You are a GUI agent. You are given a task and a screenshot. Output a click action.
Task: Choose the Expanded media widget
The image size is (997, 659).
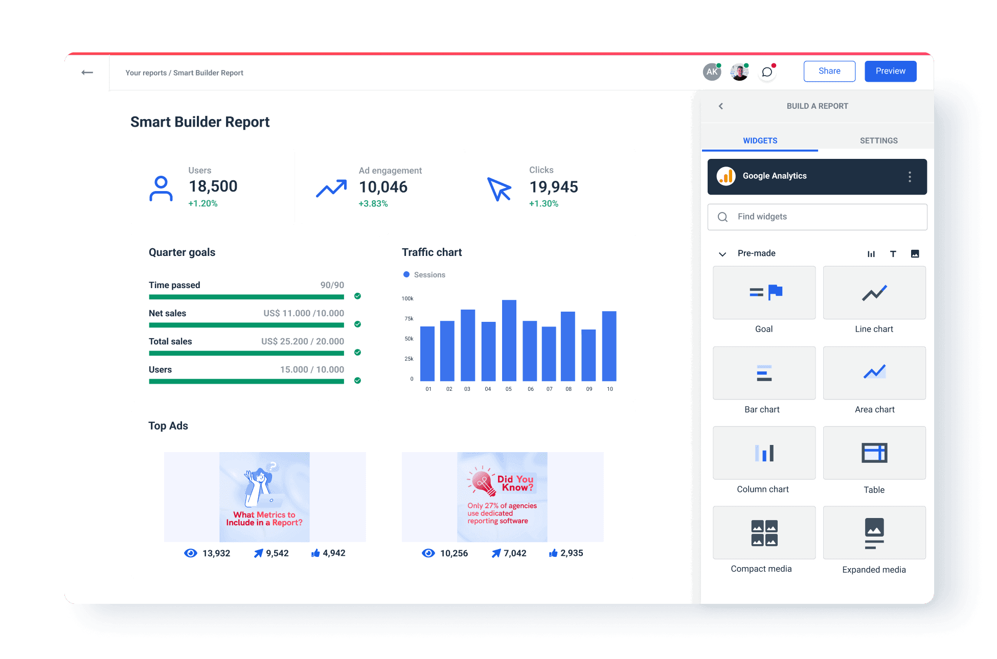click(874, 532)
